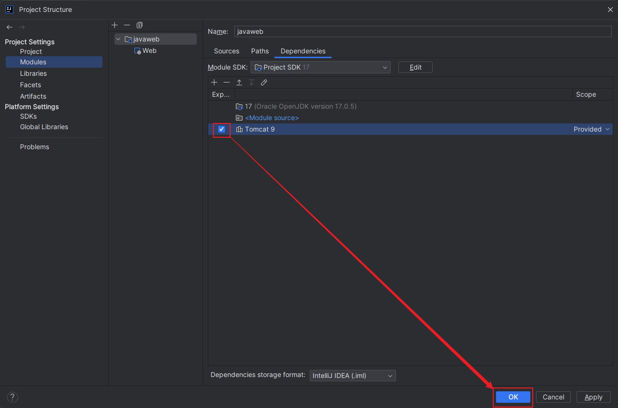Screen dimensions: 618x408
Task: Go forward with the right arrow
Action: coord(22,27)
